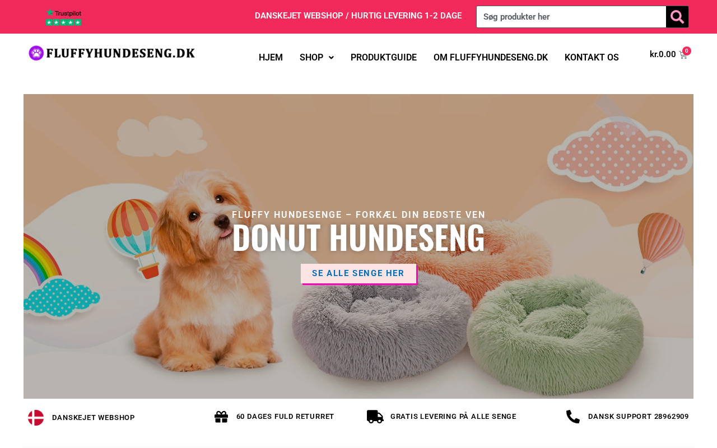Image resolution: width=717 pixels, height=448 pixels.
Task: Click GRATIS LEVERING PÅ ALLE SENGE text
Action: pyautogui.click(x=453, y=417)
